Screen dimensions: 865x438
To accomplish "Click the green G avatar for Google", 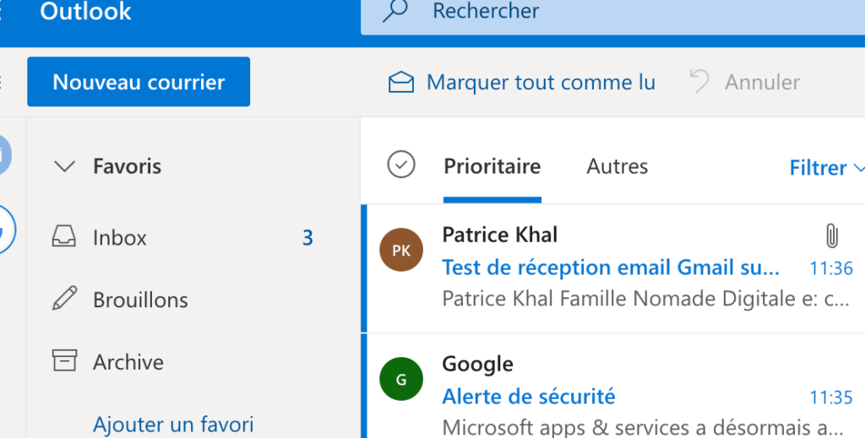I will point(401,379).
